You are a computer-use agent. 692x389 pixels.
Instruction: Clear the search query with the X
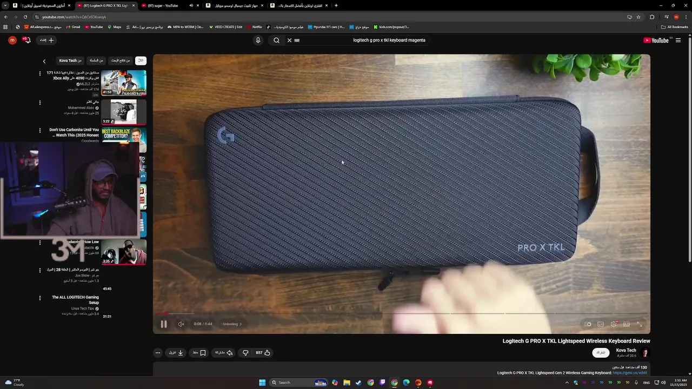coord(289,40)
